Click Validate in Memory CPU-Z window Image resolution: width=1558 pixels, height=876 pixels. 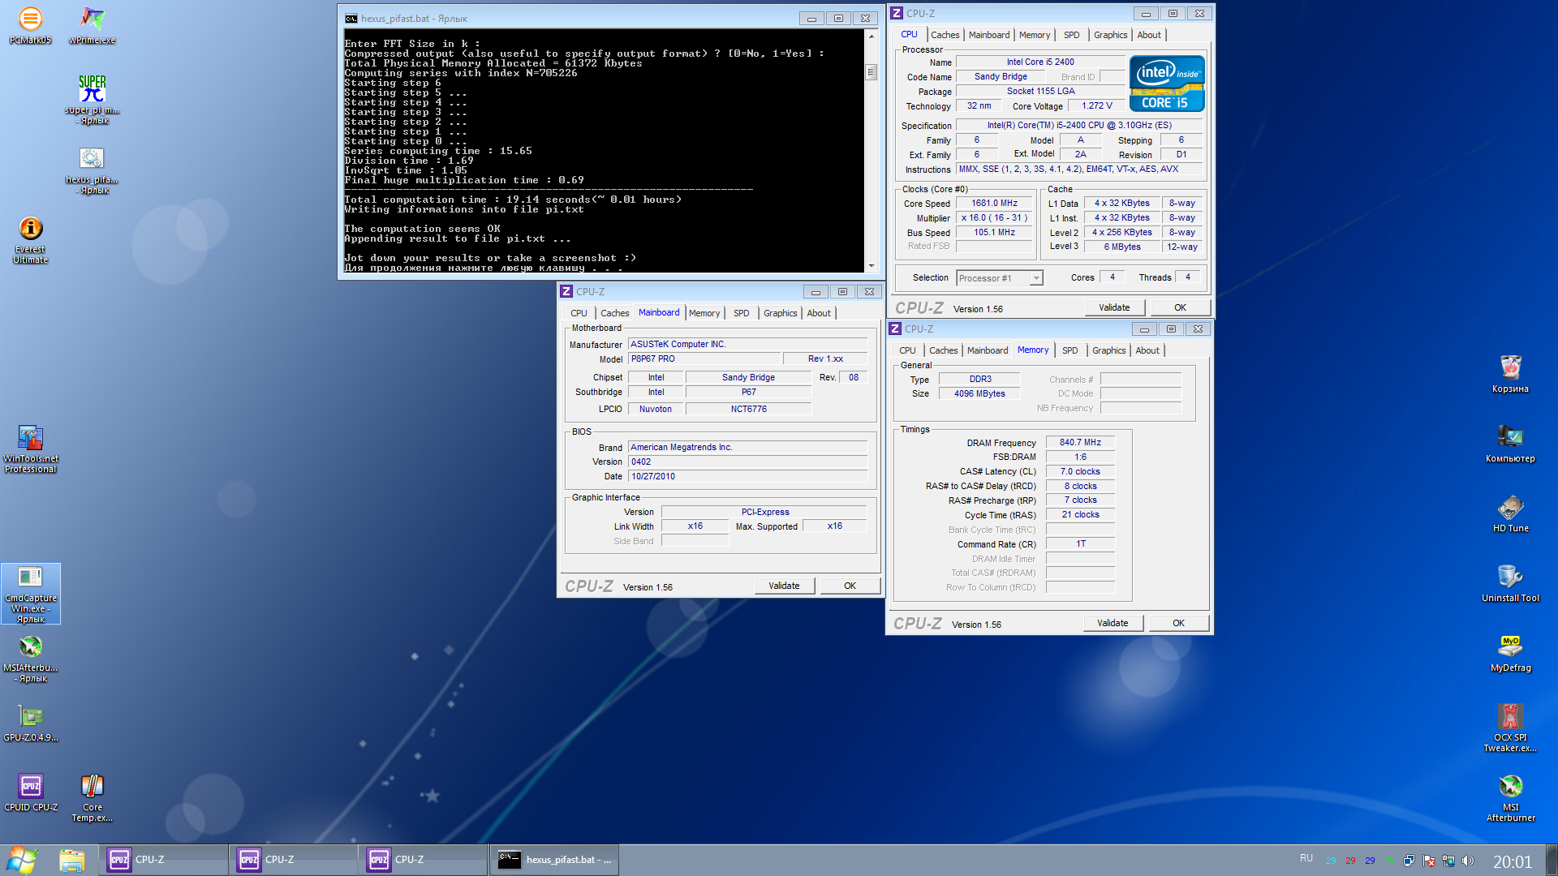[x=1113, y=623]
